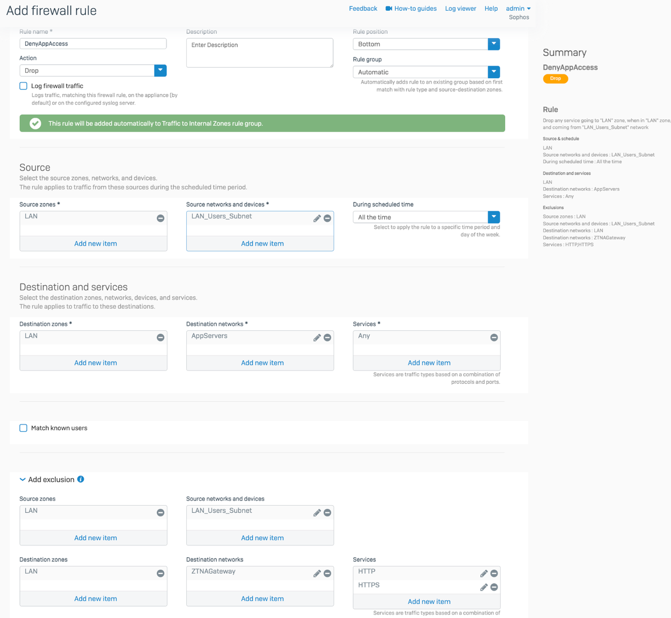Remove Any from Services list

[494, 338]
